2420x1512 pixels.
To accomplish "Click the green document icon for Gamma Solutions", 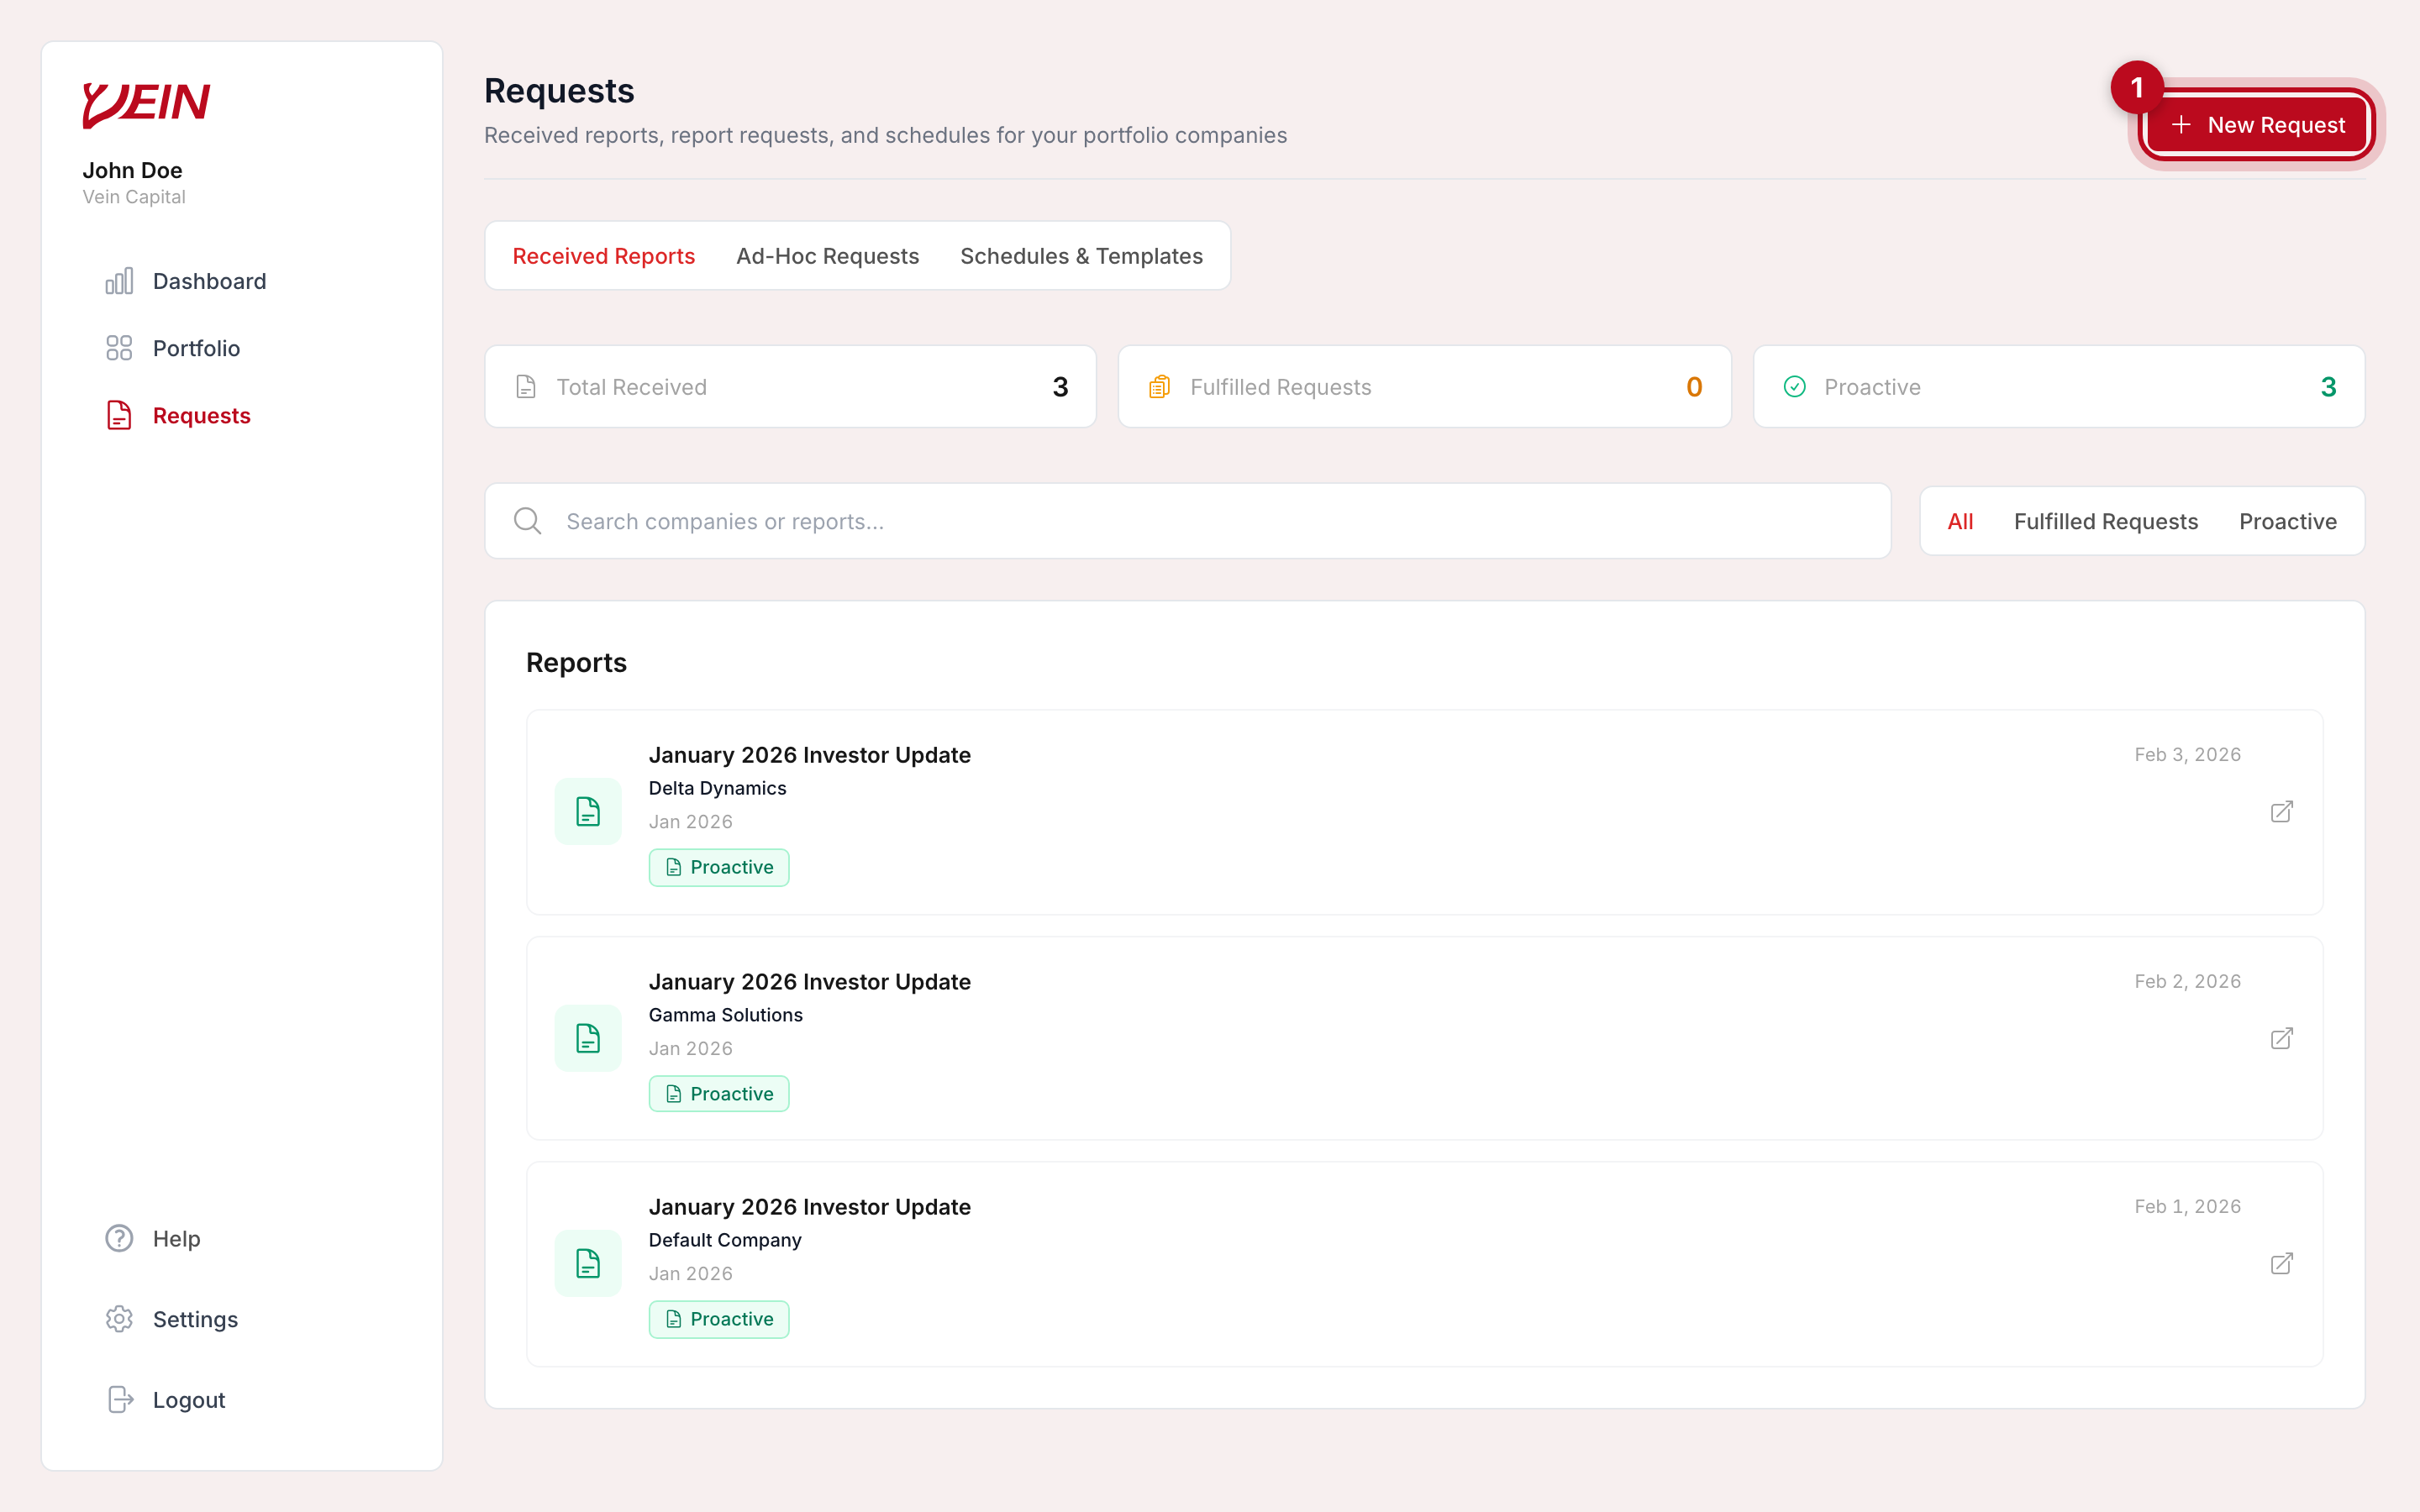I will (x=588, y=1038).
